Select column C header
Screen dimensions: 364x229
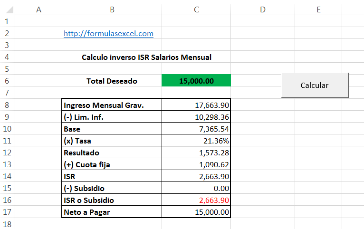[196, 10]
